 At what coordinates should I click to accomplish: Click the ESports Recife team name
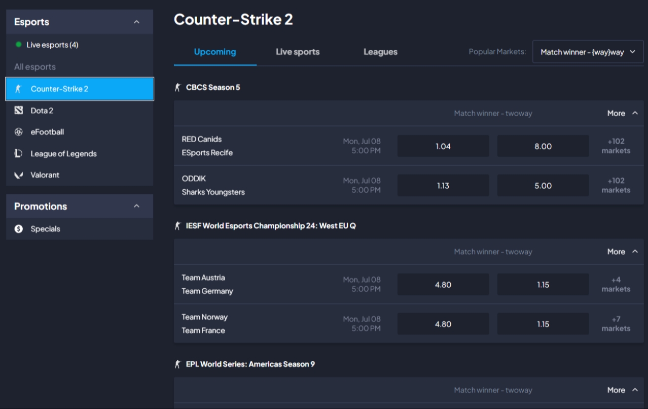[x=207, y=153]
